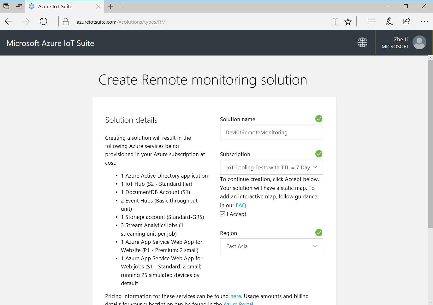Open browser More actions ellipsis menu
Image resolution: width=433 pixels, height=305 pixels.
[x=424, y=21]
